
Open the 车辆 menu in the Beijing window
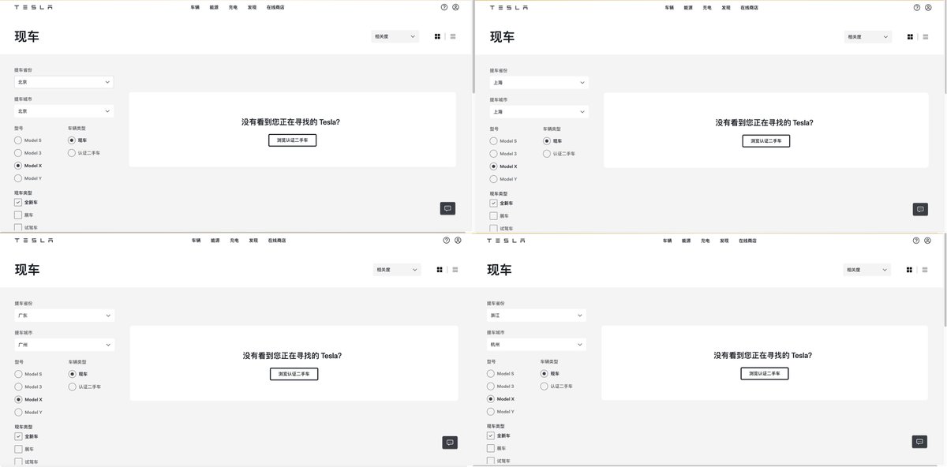(195, 7)
